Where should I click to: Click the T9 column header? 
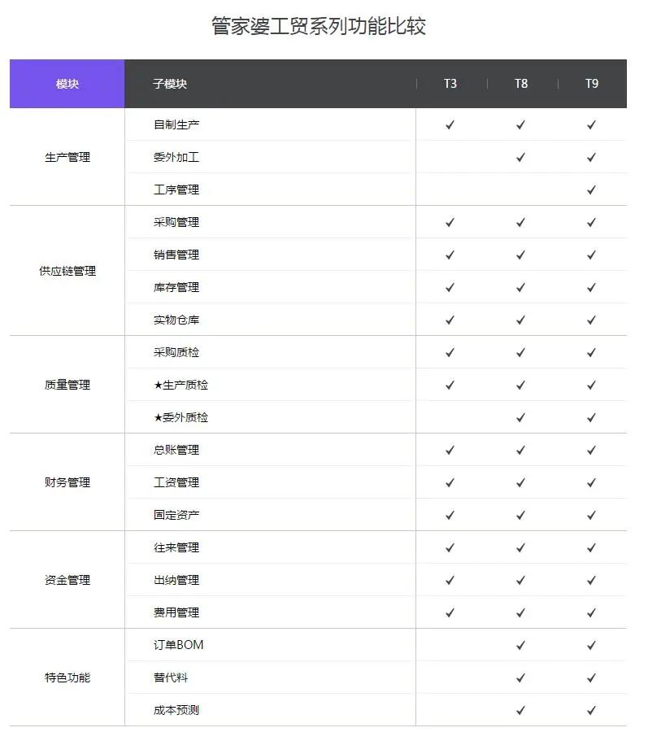pyautogui.click(x=592, y=84)
